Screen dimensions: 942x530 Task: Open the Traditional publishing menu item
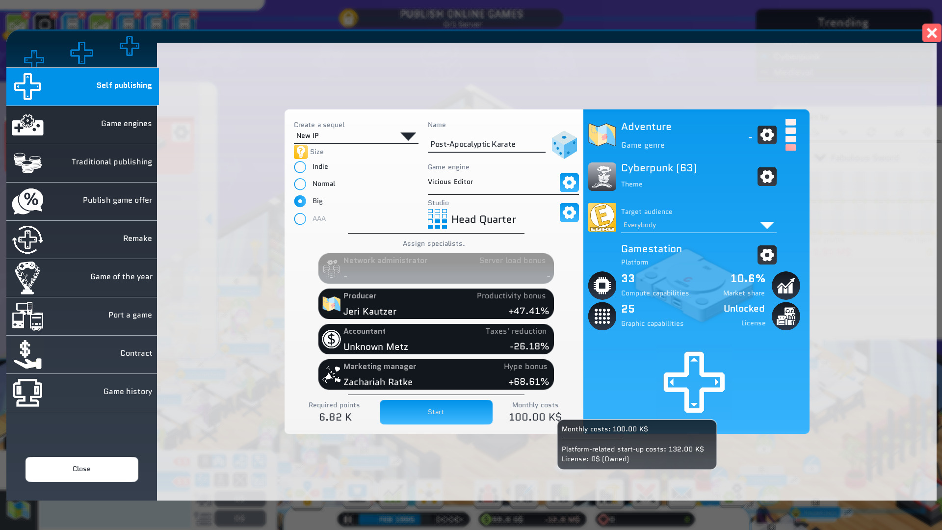click(x=81, y=162)
